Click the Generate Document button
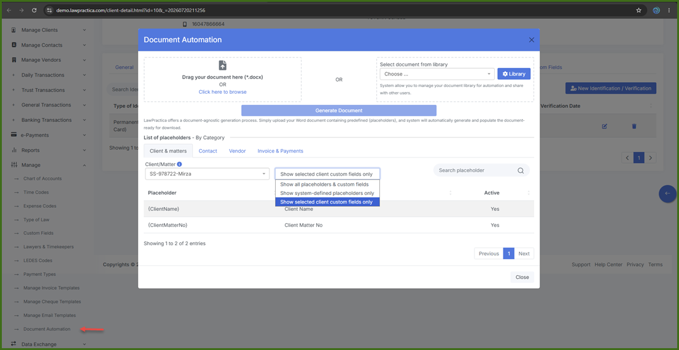Screen dimensions: 679x350 coord(339,110)
